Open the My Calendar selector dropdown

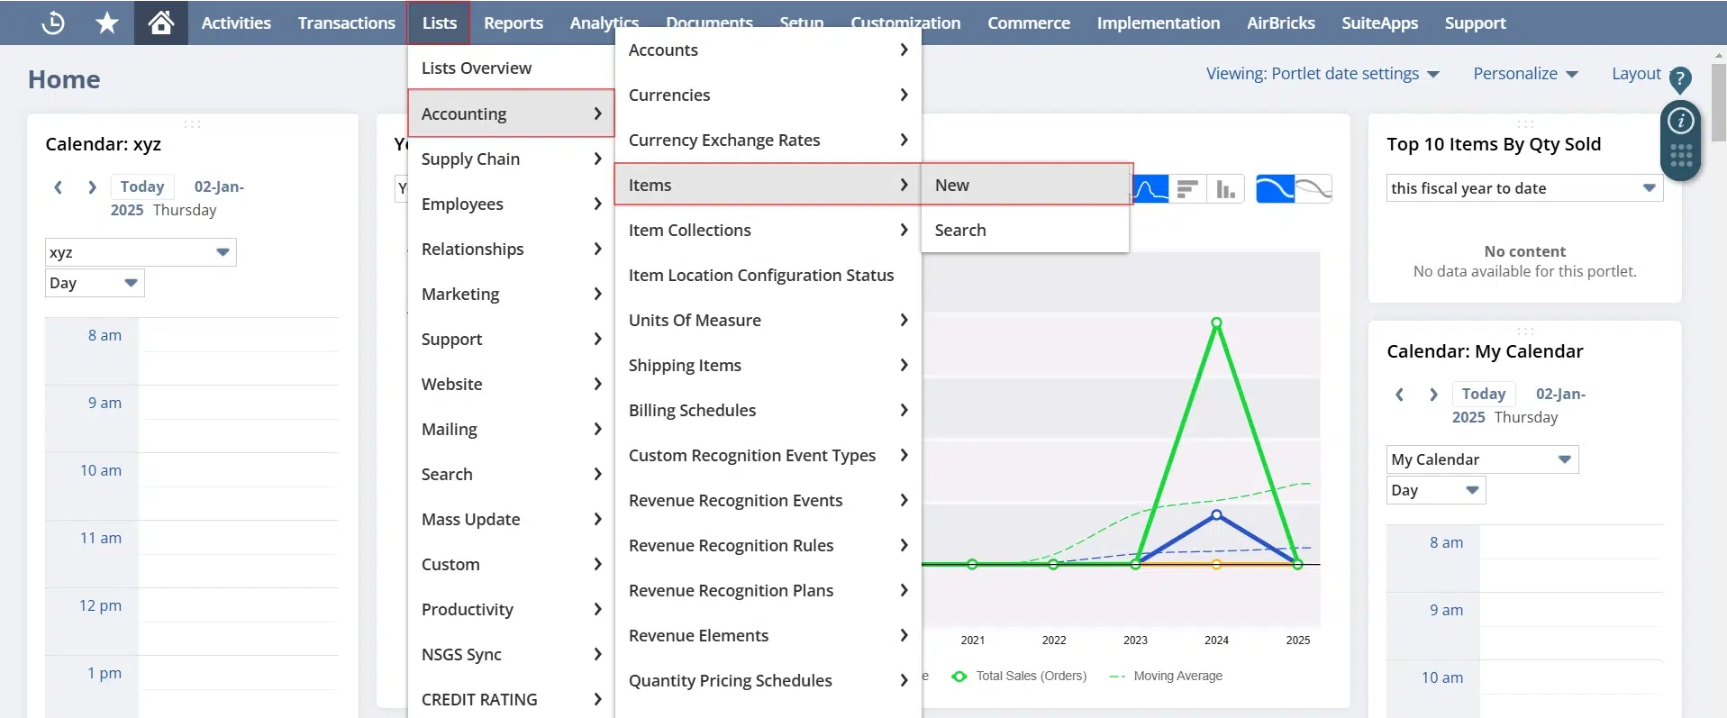[x=1482, y=459]
